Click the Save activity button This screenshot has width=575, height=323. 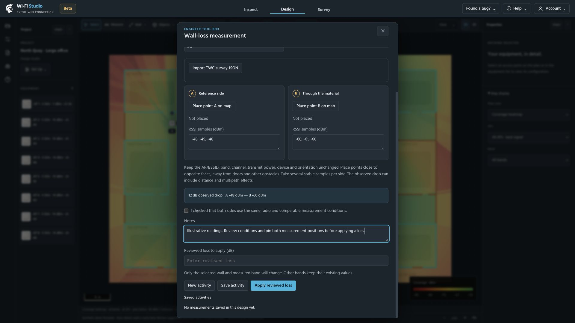pos(233,286)
